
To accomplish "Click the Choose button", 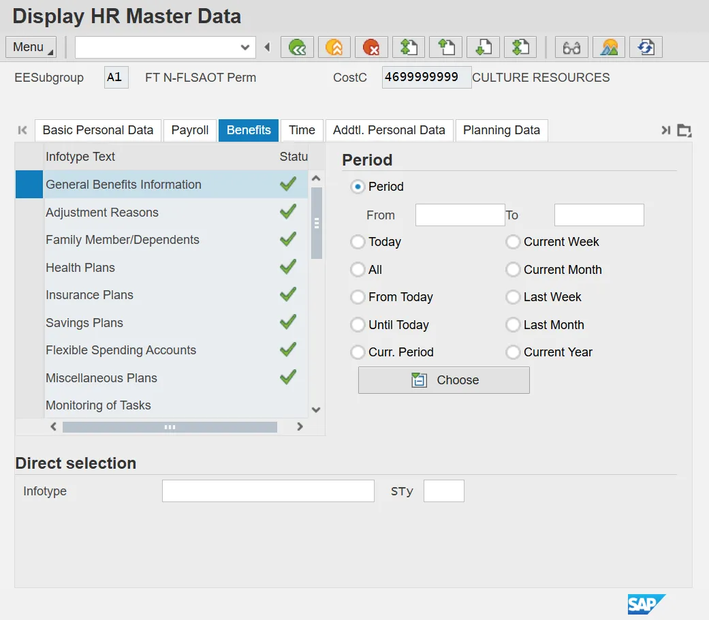I will 443,380.
